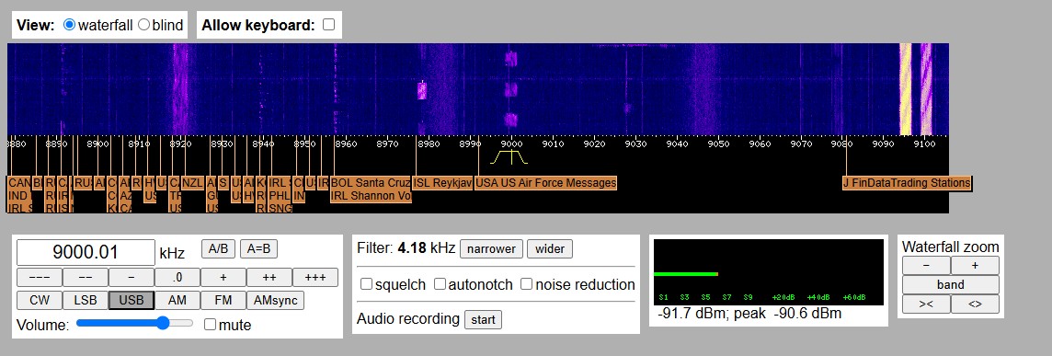Turn on noise reduction checkbox
This screenshot has width=1052, height=356.
(x=527, y=284)
